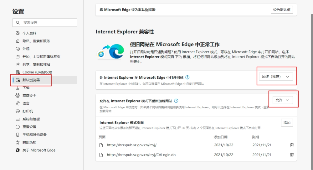Open 下载 settings section

[44, 88]
